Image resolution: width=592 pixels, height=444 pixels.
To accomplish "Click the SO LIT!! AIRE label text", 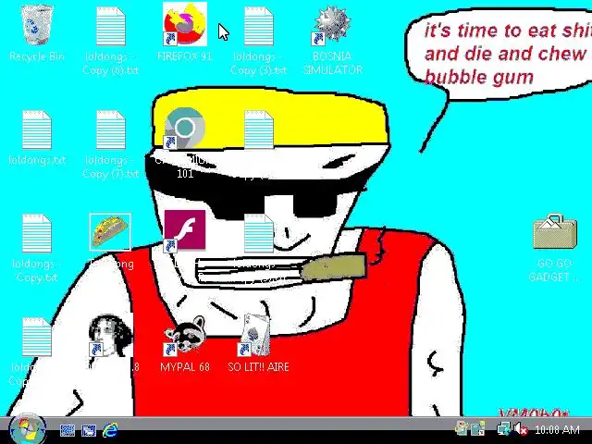I will pos(259,367).
